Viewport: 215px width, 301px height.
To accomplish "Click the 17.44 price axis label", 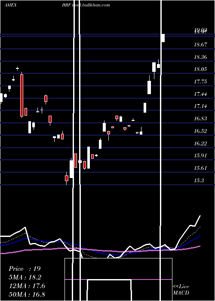I will tap(200, 94).
